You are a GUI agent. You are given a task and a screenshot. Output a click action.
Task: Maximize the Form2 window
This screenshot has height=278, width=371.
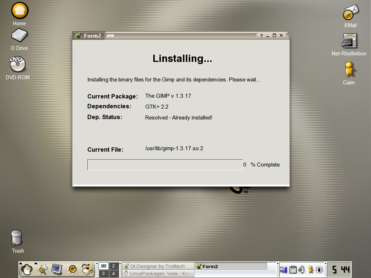pos(275,35)
